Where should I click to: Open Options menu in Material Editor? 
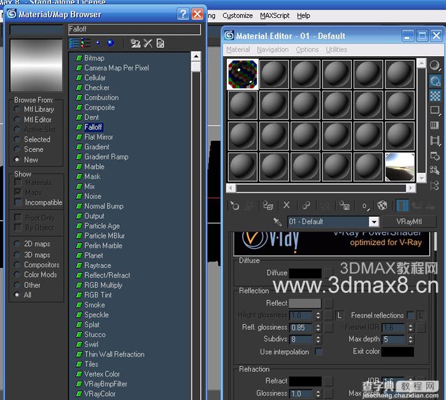pos(307,50)
